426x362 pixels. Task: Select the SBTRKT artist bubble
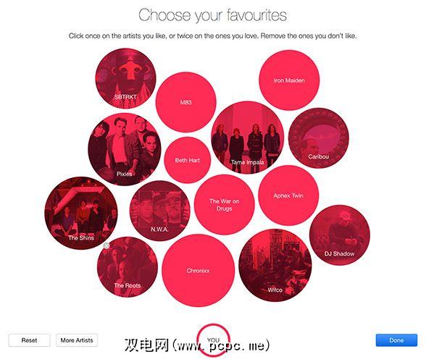[x=125, y=78]
